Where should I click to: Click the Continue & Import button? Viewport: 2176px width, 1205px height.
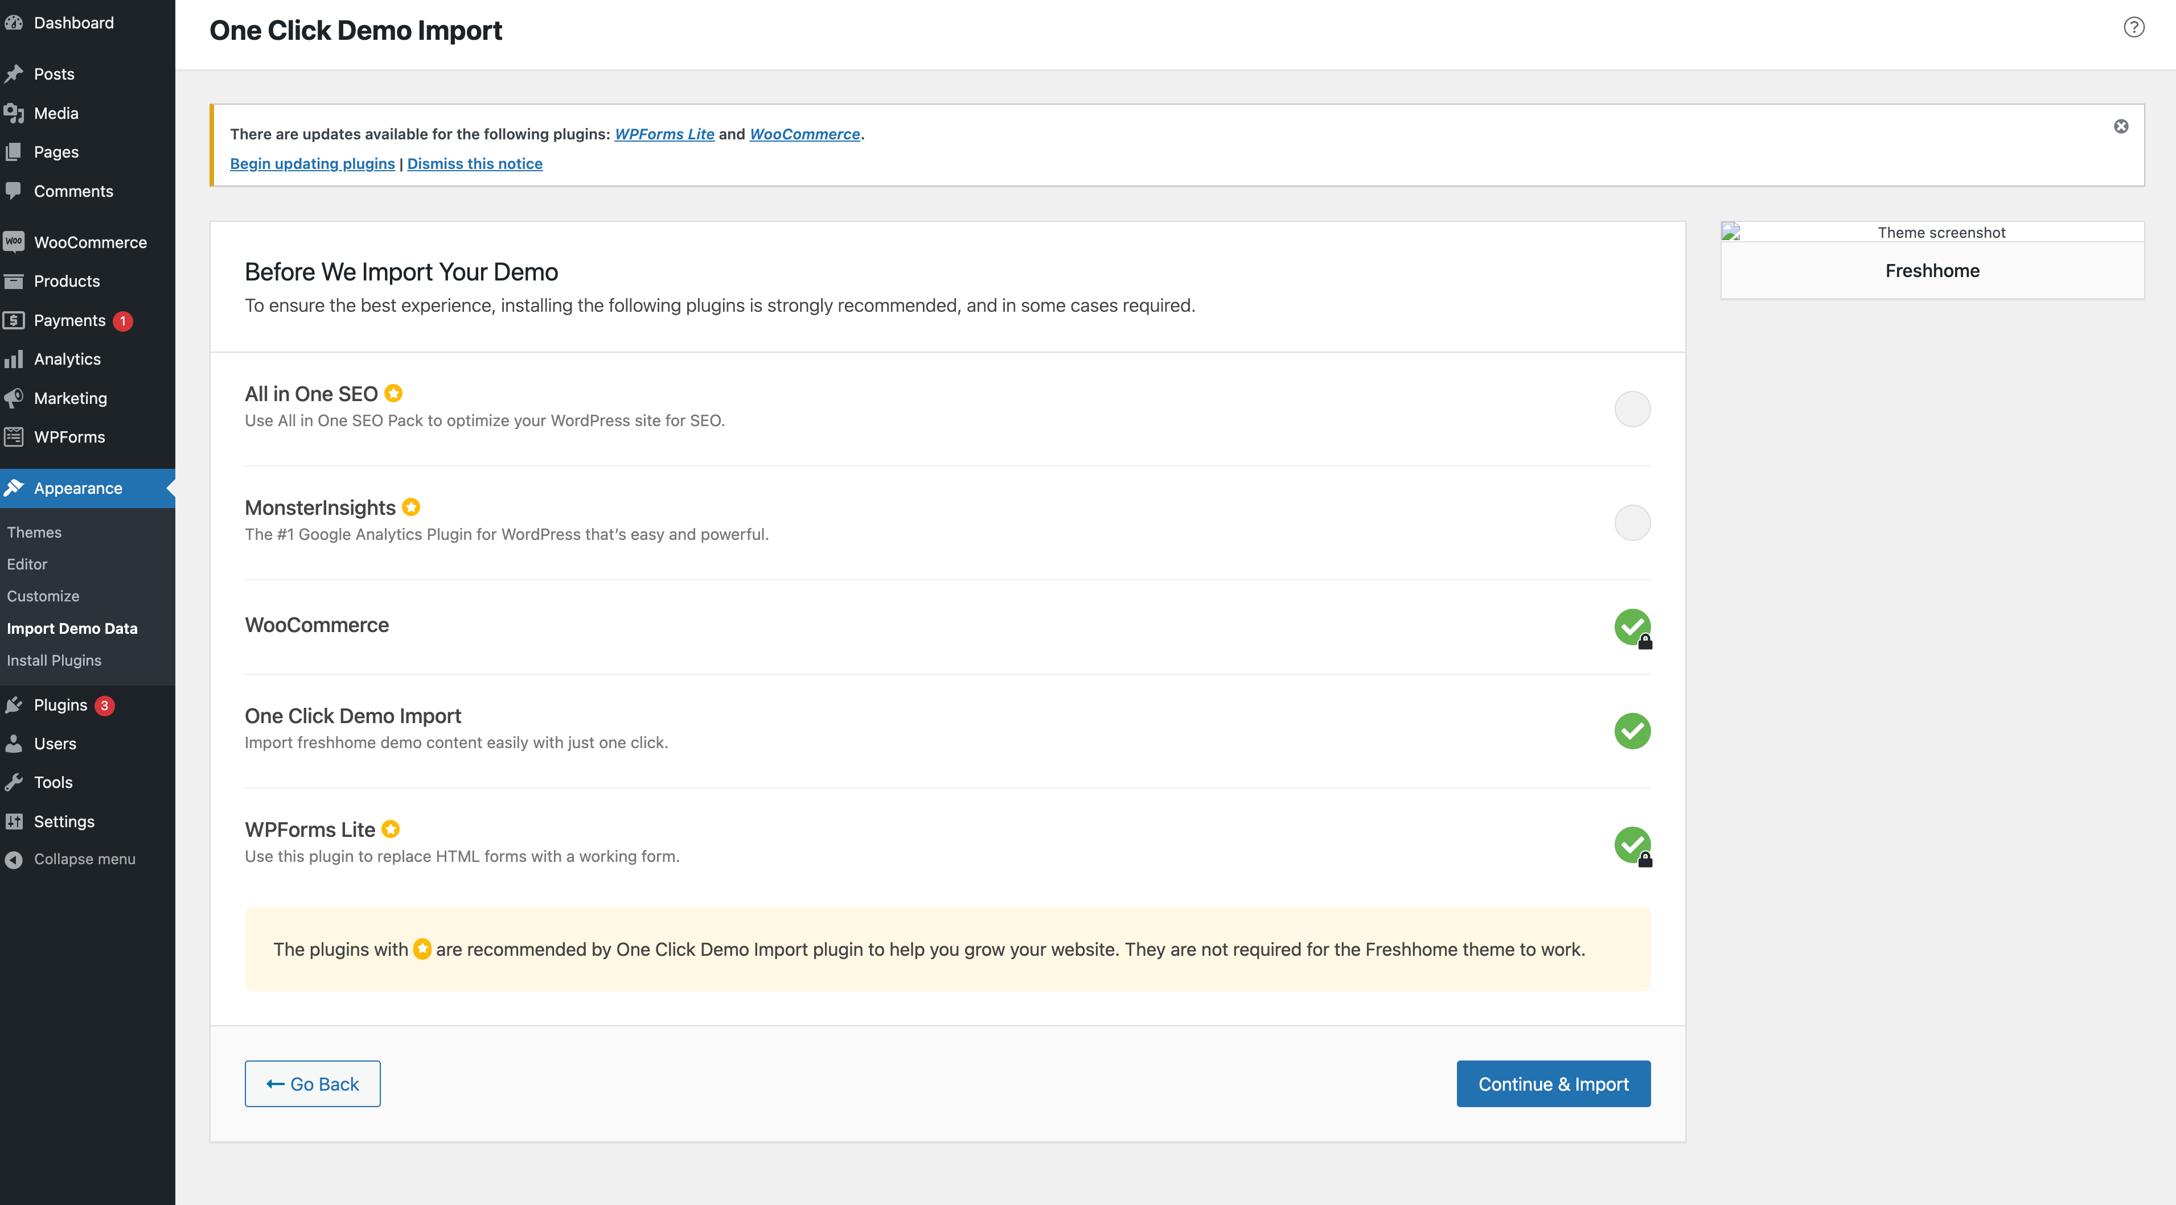(1554, 1084)
